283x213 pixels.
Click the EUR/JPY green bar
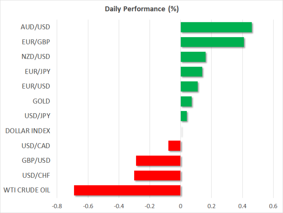pyautogui.click(x=192, y=72)
